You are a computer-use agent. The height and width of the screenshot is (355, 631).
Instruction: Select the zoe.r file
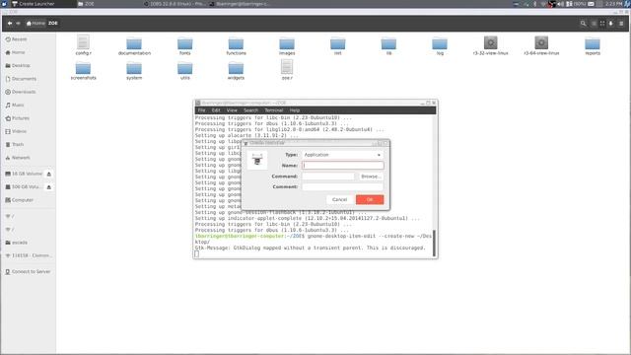(x=287, y=70)
